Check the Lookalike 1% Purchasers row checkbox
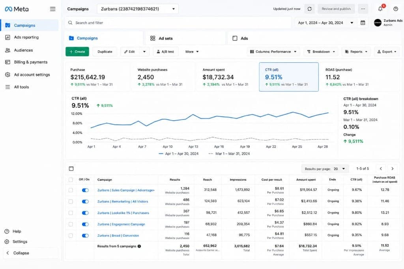Screen dimensions: 404x269 (x=71, y=213)
